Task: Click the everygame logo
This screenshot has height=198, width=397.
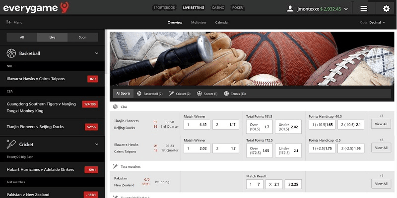Action: pyautogui.click(x=36, y=7)
